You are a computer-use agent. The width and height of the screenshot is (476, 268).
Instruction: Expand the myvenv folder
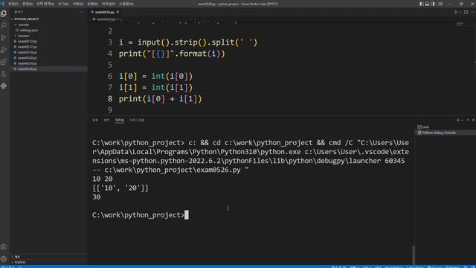[x=23, y=36]
